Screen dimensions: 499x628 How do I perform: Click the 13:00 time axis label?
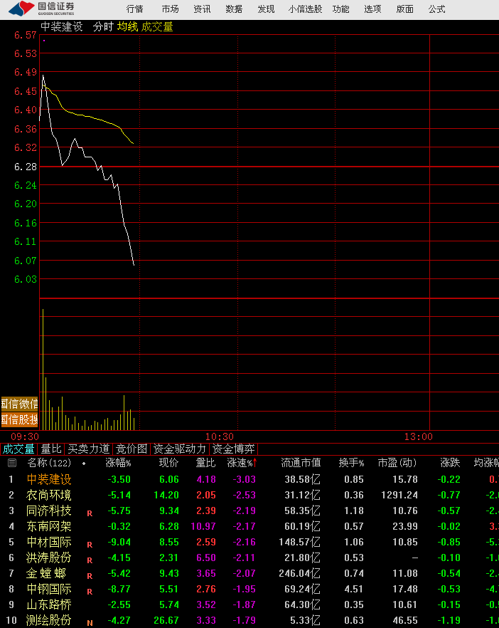418,436
